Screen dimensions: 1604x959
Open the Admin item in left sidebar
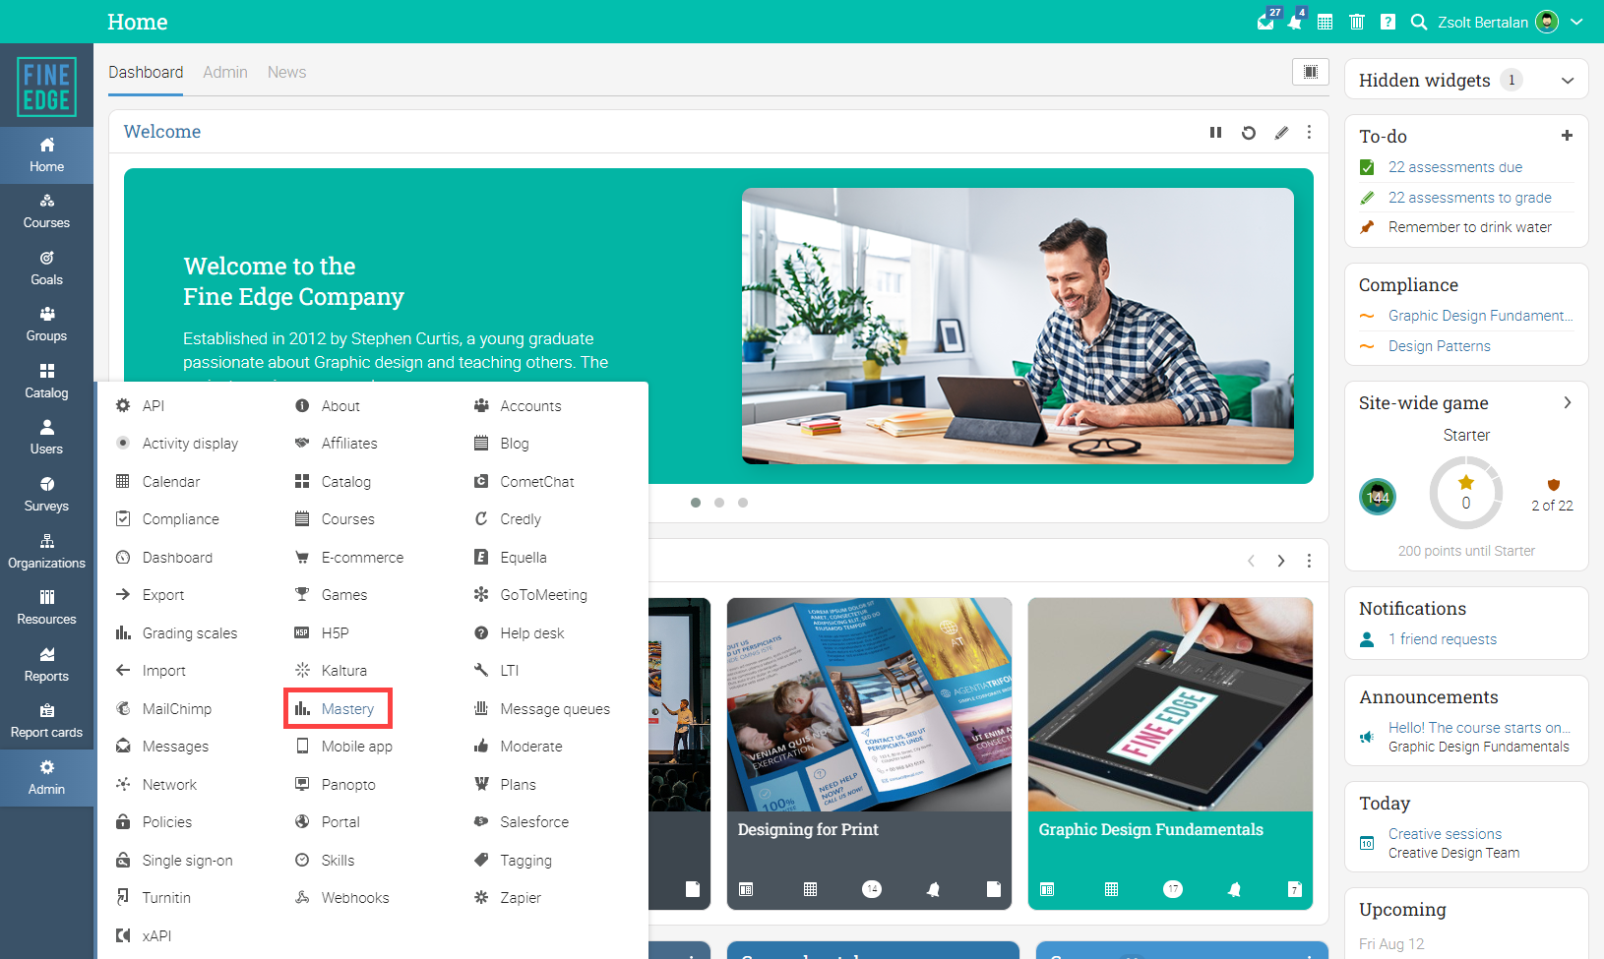click(x=46, y=778)
